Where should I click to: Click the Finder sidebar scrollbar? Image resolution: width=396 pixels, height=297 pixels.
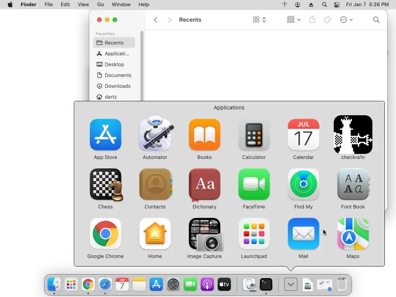point(142,66)
